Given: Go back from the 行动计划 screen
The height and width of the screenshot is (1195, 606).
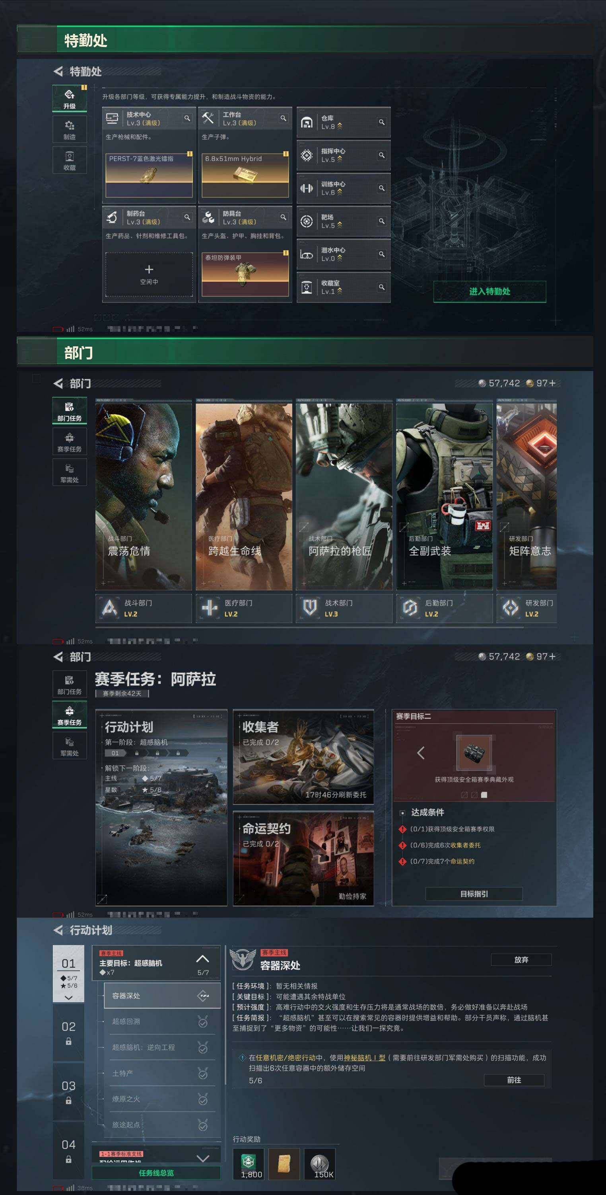Looking at the screenshot, I should (x=58, y=930).
